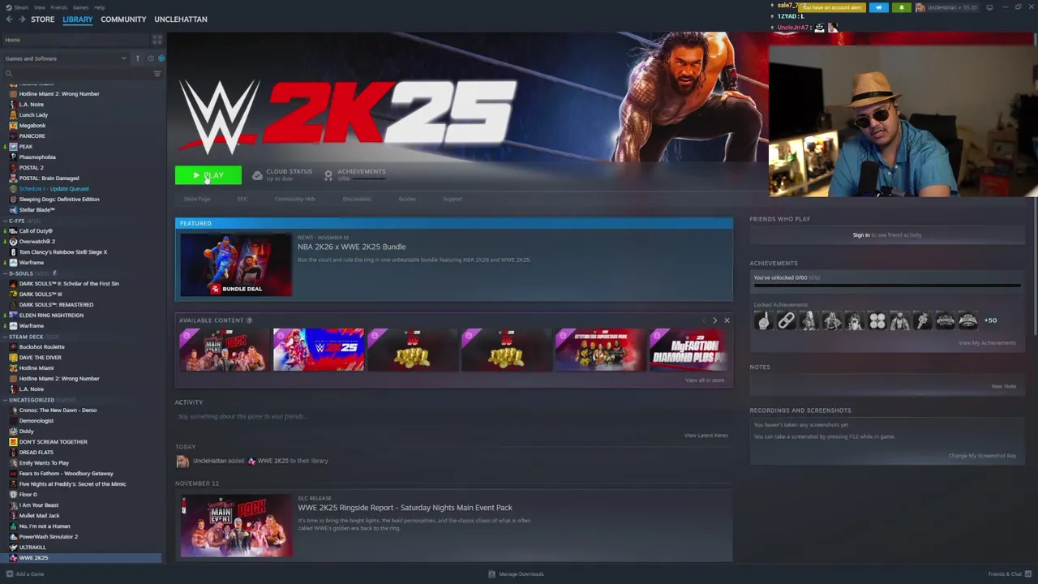Open Manage Downloads in the bottom bar
The width and height of the screenshot is (1038, 584).
coord(517,574)
